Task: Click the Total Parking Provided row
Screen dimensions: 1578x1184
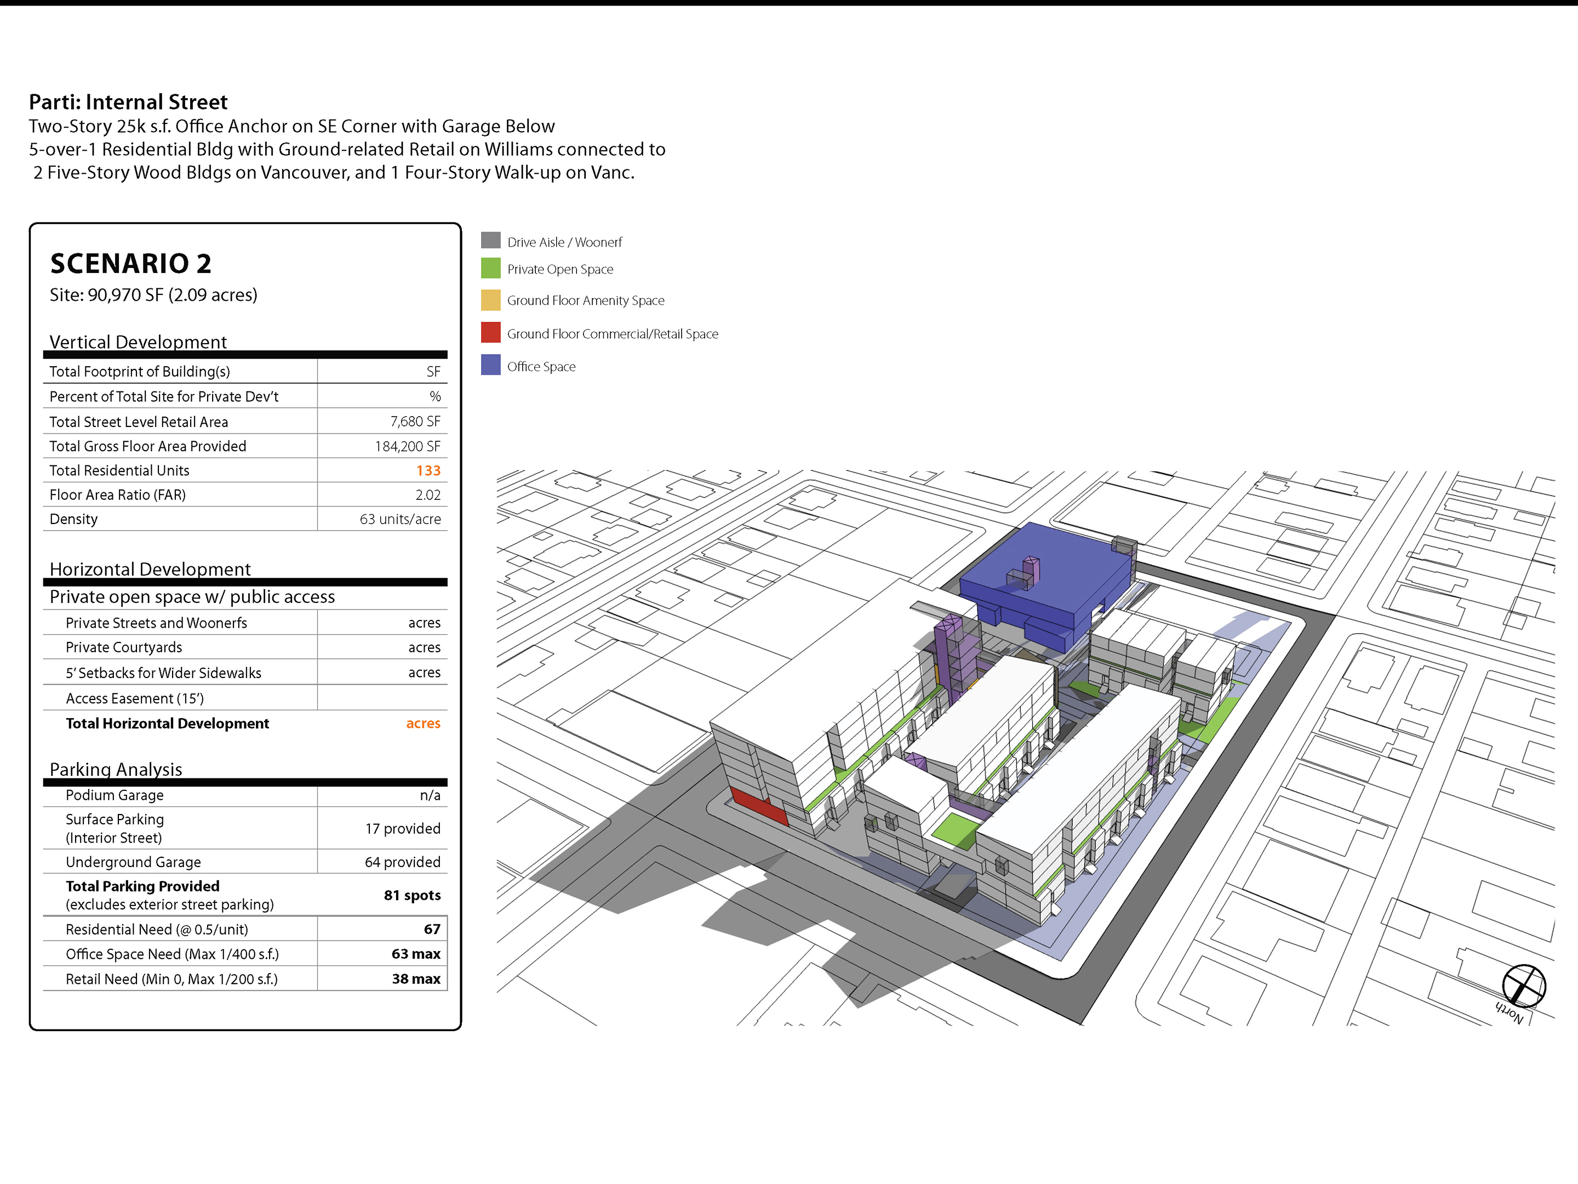Action: click(x=142, y=886)
